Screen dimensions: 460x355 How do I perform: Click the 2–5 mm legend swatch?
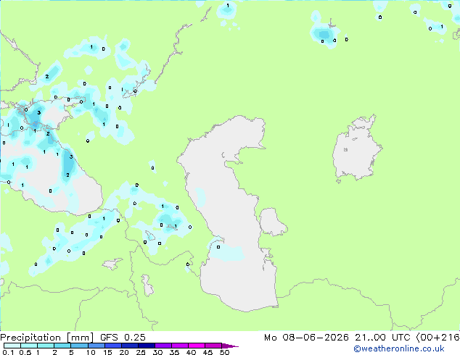click(62, 346)
